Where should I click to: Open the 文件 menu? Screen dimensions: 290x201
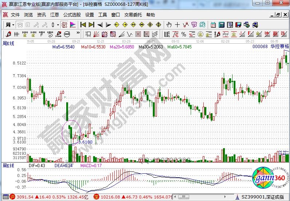tap(15, 15)
